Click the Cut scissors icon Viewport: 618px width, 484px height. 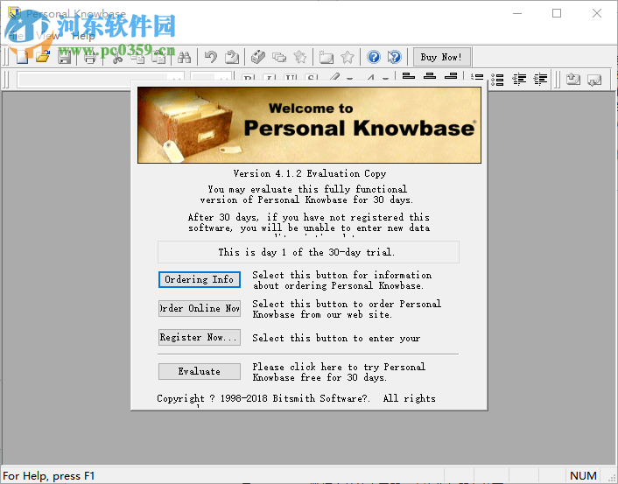[117, 58]
